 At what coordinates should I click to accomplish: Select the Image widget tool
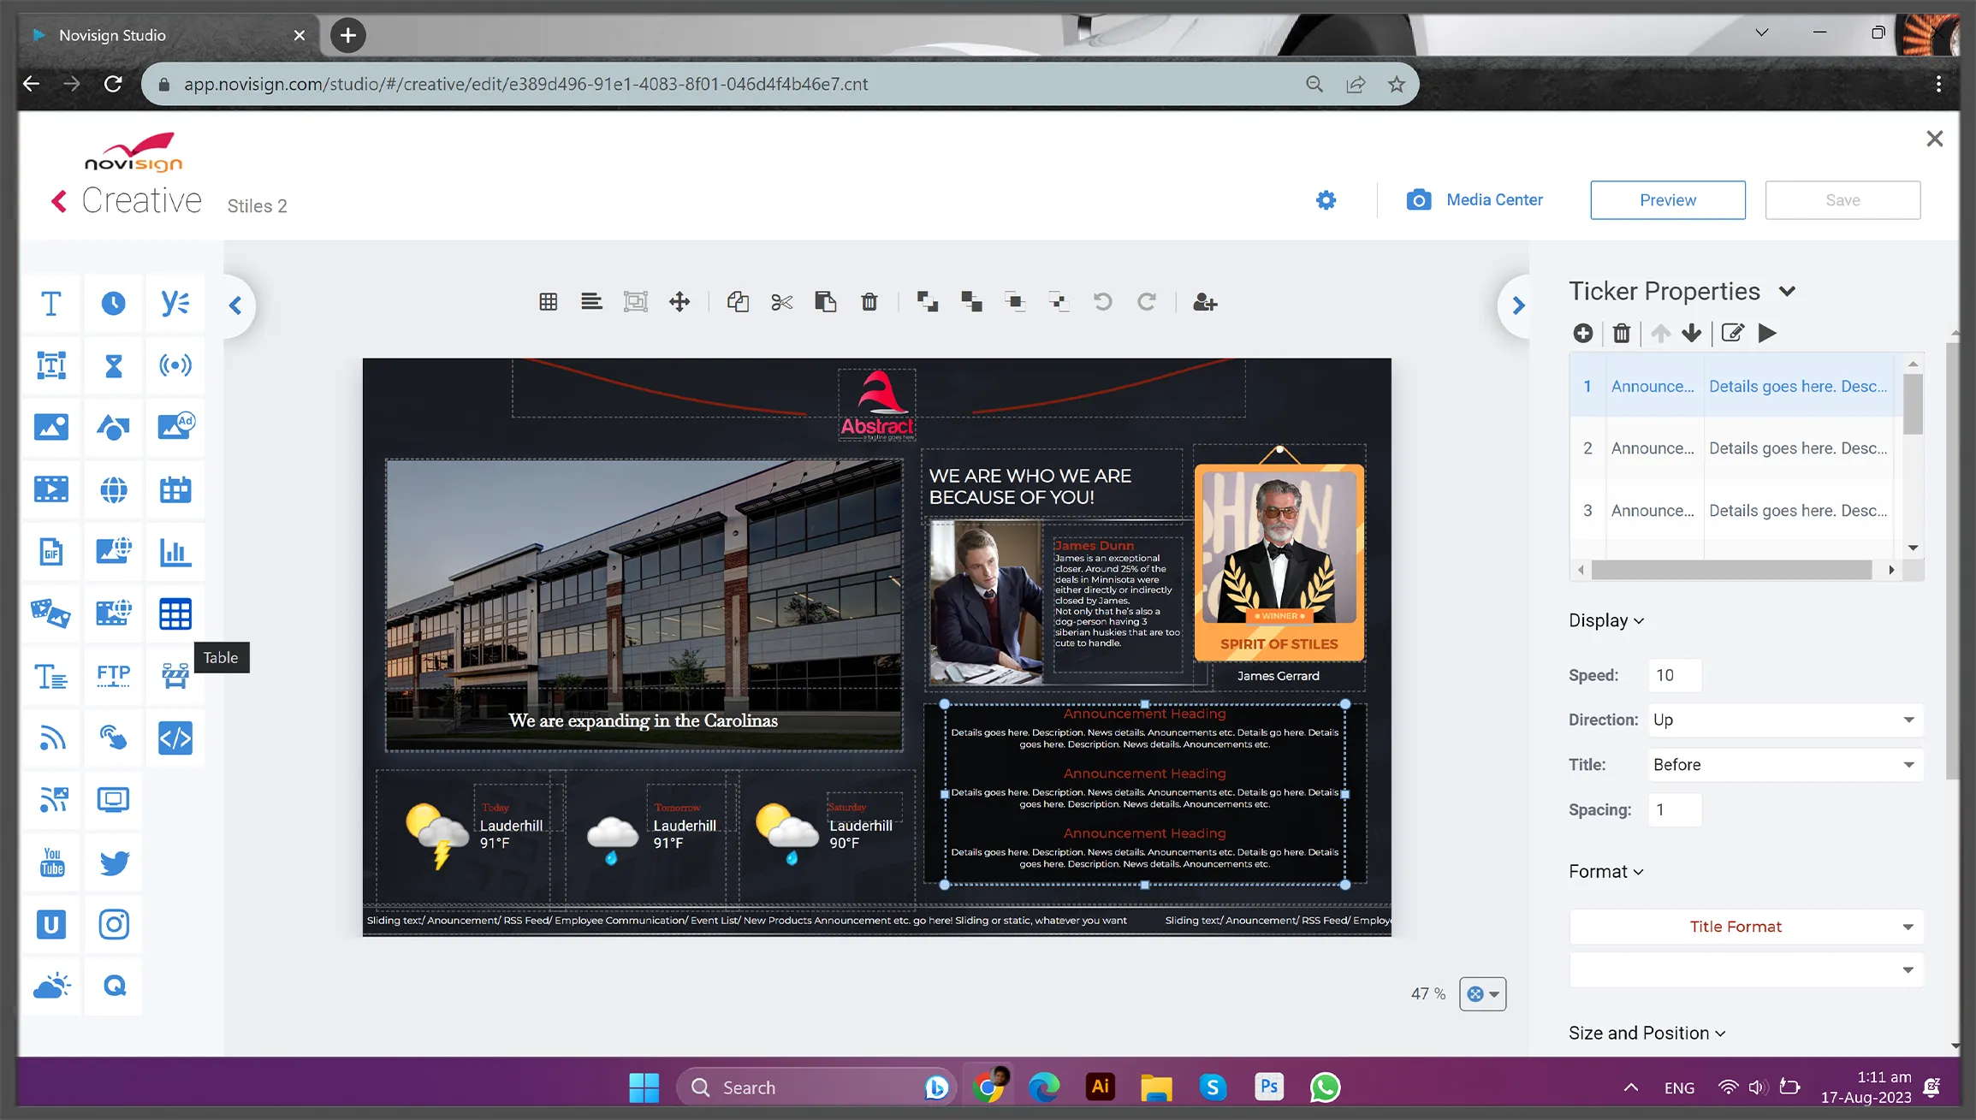point(50,426)
